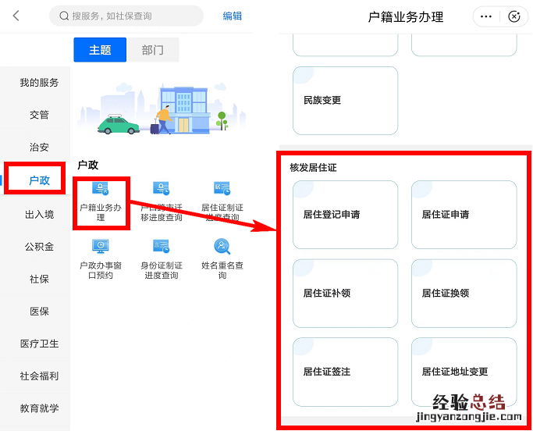Focus the service search field
The height and width of the screenshot is (431, 533).
coord(126,16)
